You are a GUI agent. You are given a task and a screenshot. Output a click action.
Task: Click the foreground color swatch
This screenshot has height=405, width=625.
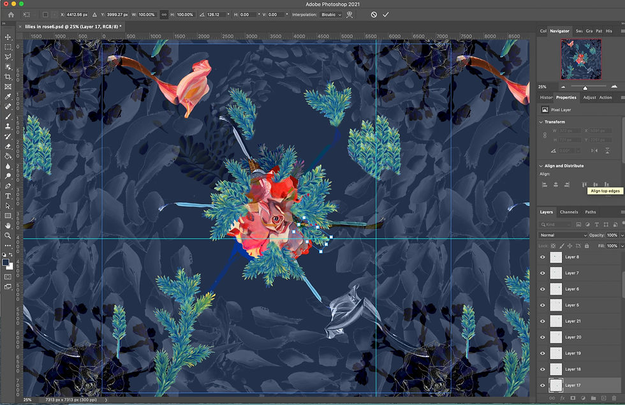pyautogui.click(x=6, y=262)
